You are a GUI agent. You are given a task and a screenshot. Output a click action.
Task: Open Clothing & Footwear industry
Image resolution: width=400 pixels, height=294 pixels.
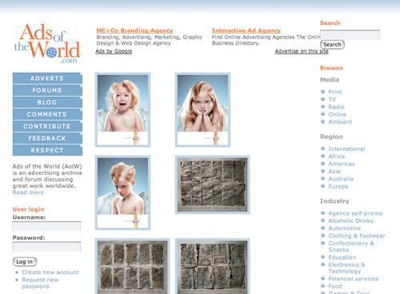357,236
